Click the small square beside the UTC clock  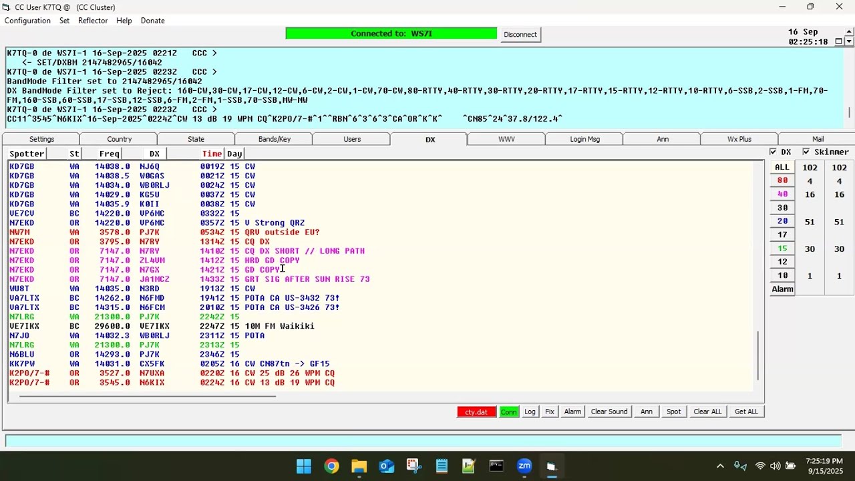tap(839, 41)
